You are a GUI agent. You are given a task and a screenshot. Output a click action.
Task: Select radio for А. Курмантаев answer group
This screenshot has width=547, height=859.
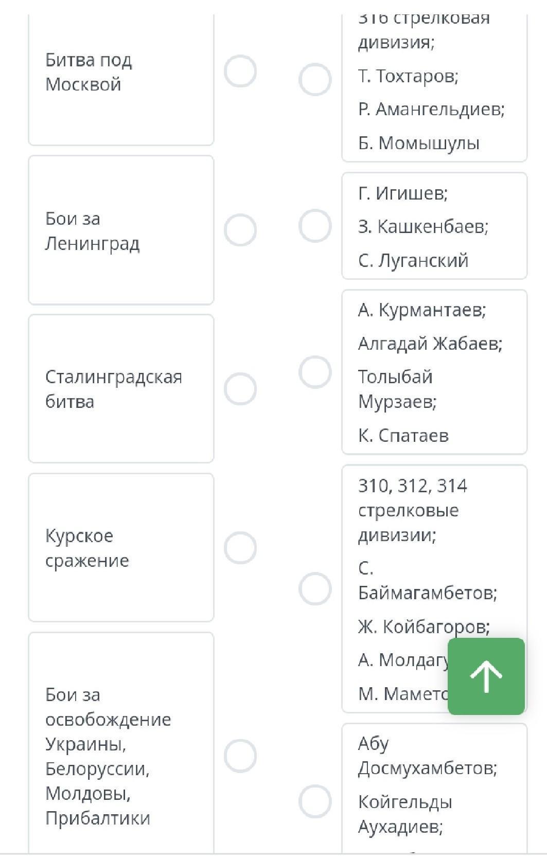[315, 372]
